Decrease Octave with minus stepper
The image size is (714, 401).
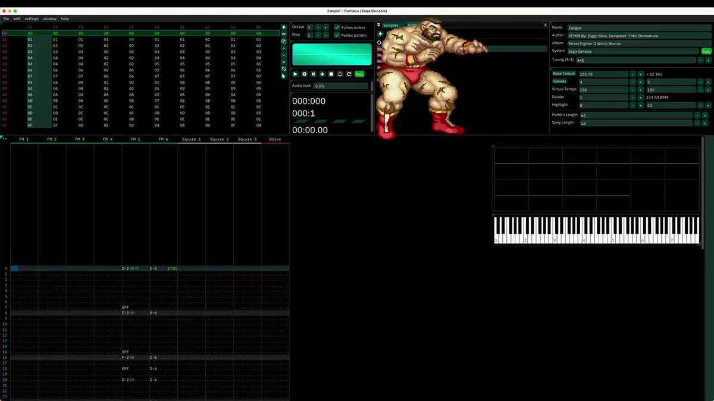point(318,27)
